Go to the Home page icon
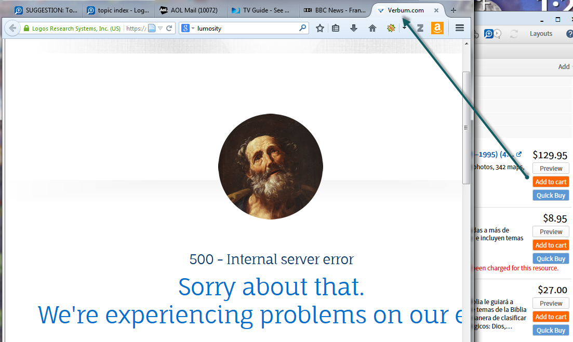The width and height of the screenshot is (573, 342). coord(372,28)
